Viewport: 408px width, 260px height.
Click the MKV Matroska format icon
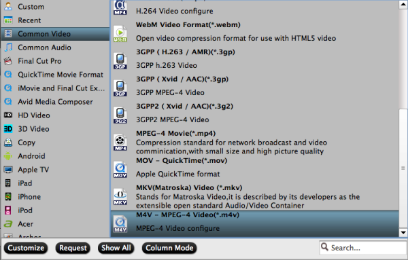[x=120, y=197]
